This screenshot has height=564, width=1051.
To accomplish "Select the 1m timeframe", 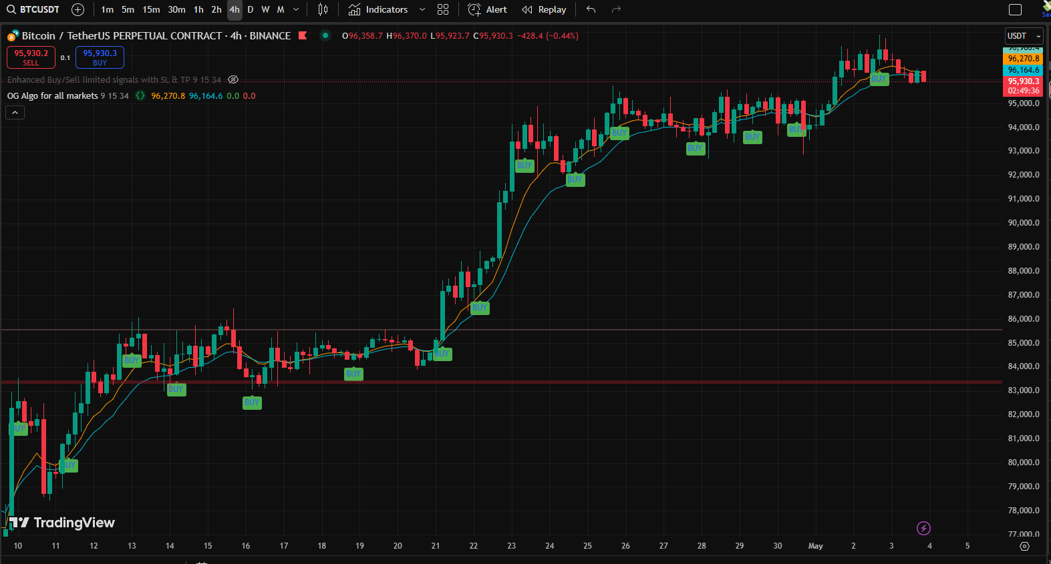I will [x=108, y=9].
